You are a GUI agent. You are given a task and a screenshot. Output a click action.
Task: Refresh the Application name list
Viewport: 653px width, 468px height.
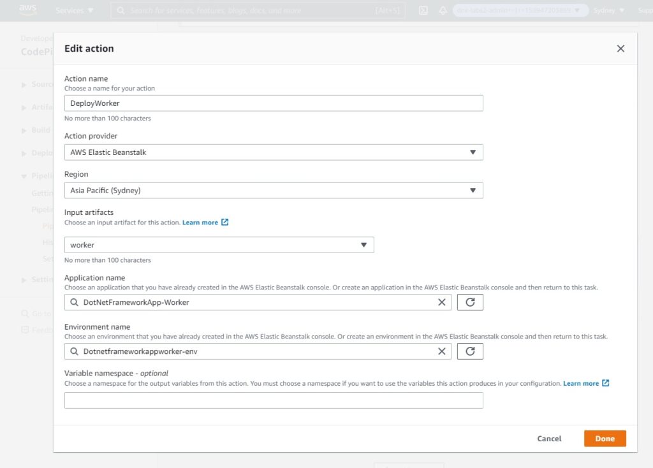tap(470, 302)
